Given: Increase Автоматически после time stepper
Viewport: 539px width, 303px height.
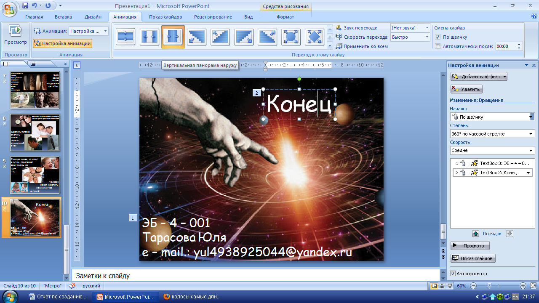Looking at the screenshot, I should [x=519, y=44].
